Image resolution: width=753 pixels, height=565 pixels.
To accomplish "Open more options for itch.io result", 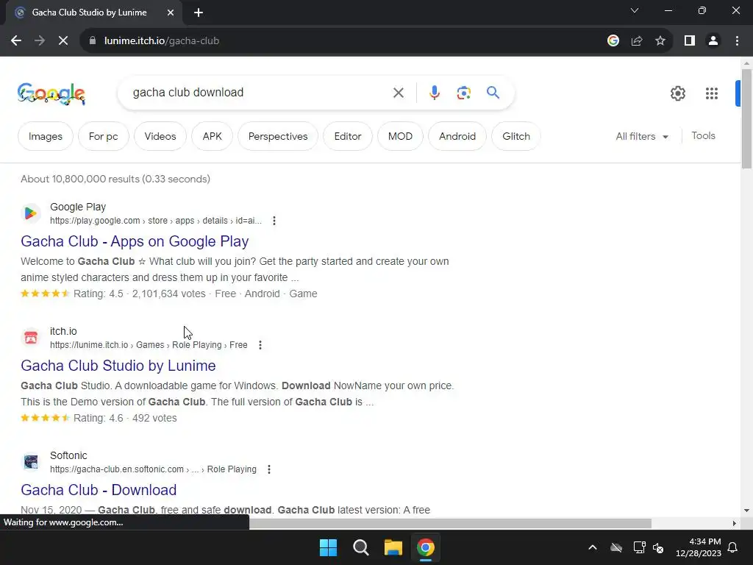I will (x=260, y=345).
